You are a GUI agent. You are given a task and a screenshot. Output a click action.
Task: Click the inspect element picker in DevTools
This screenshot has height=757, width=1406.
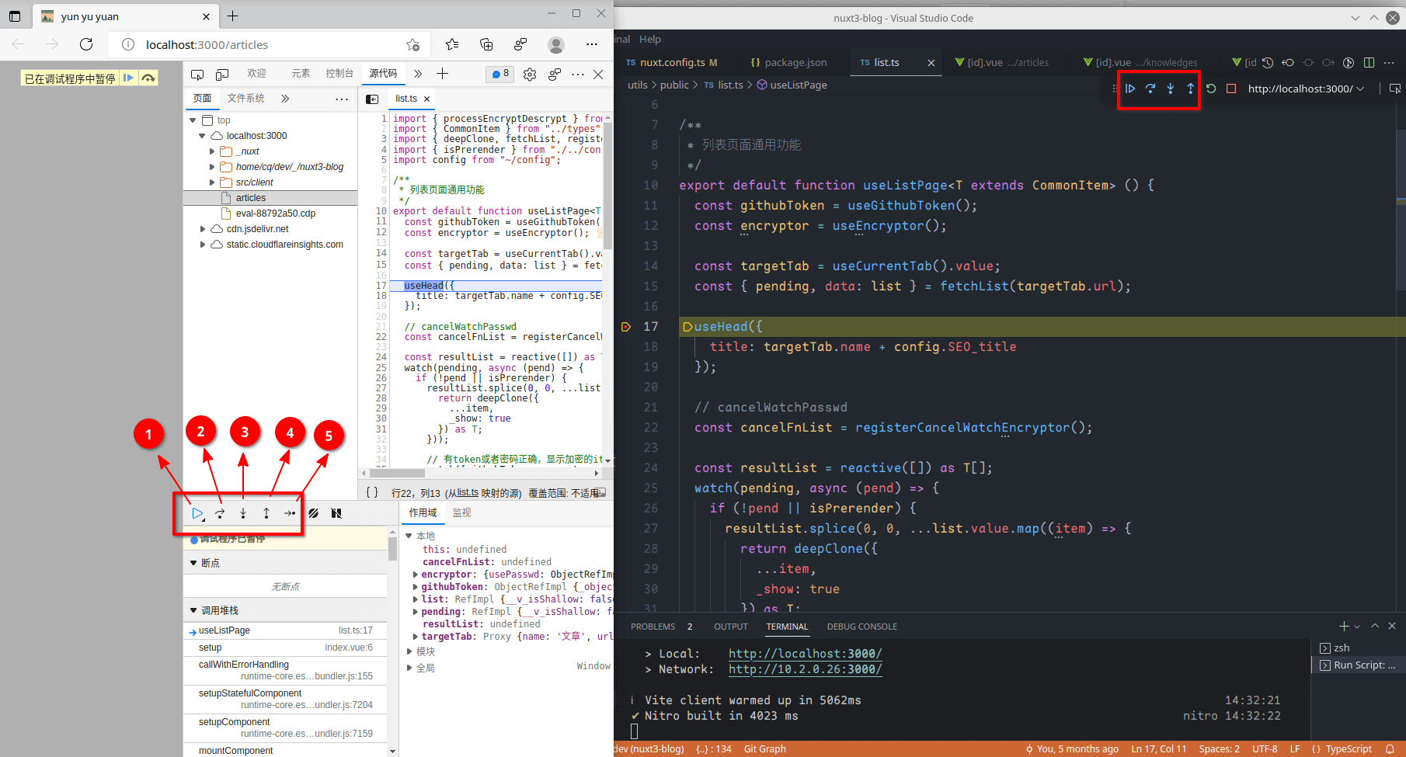point(197,75)
